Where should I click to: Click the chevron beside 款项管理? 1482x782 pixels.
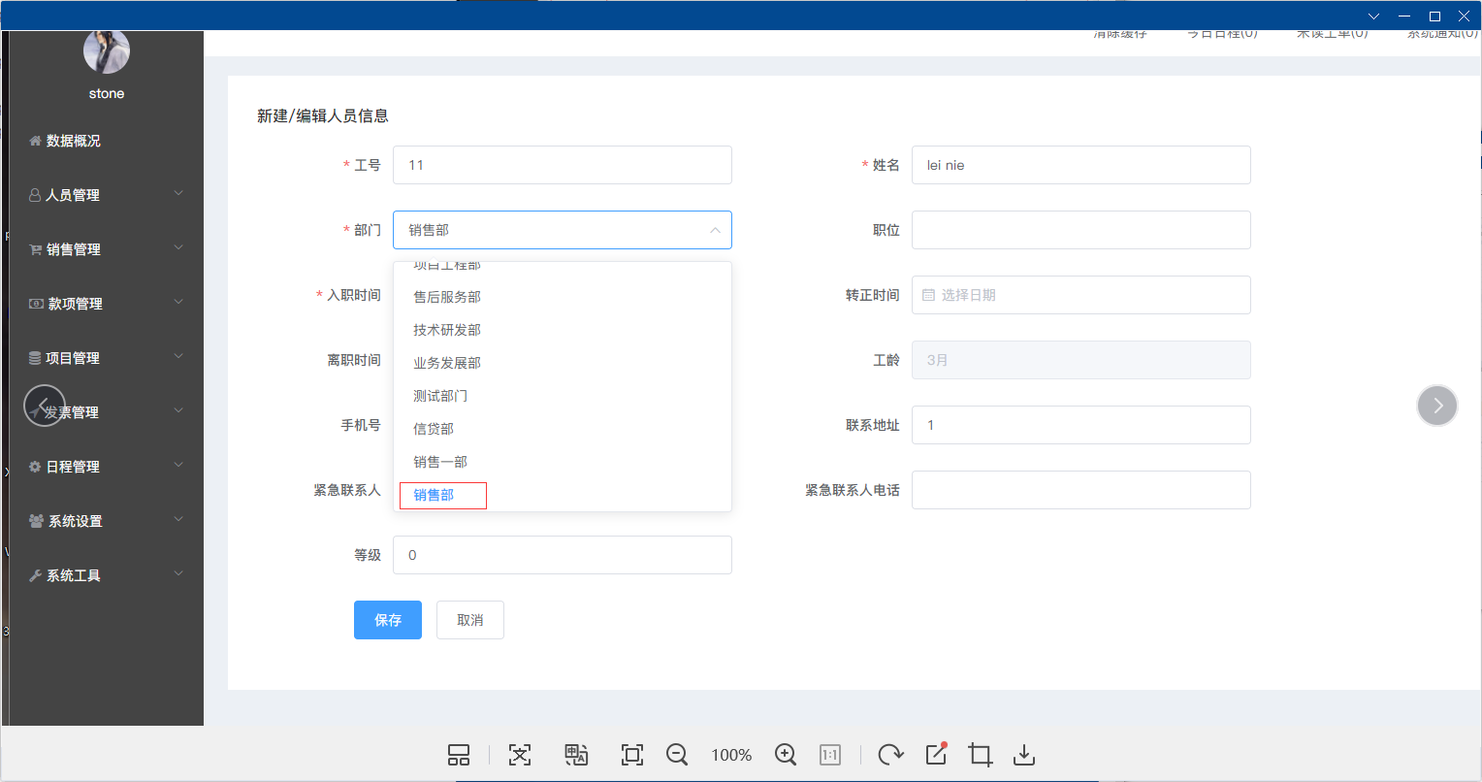pyautogui.click(x=178, y=302)
